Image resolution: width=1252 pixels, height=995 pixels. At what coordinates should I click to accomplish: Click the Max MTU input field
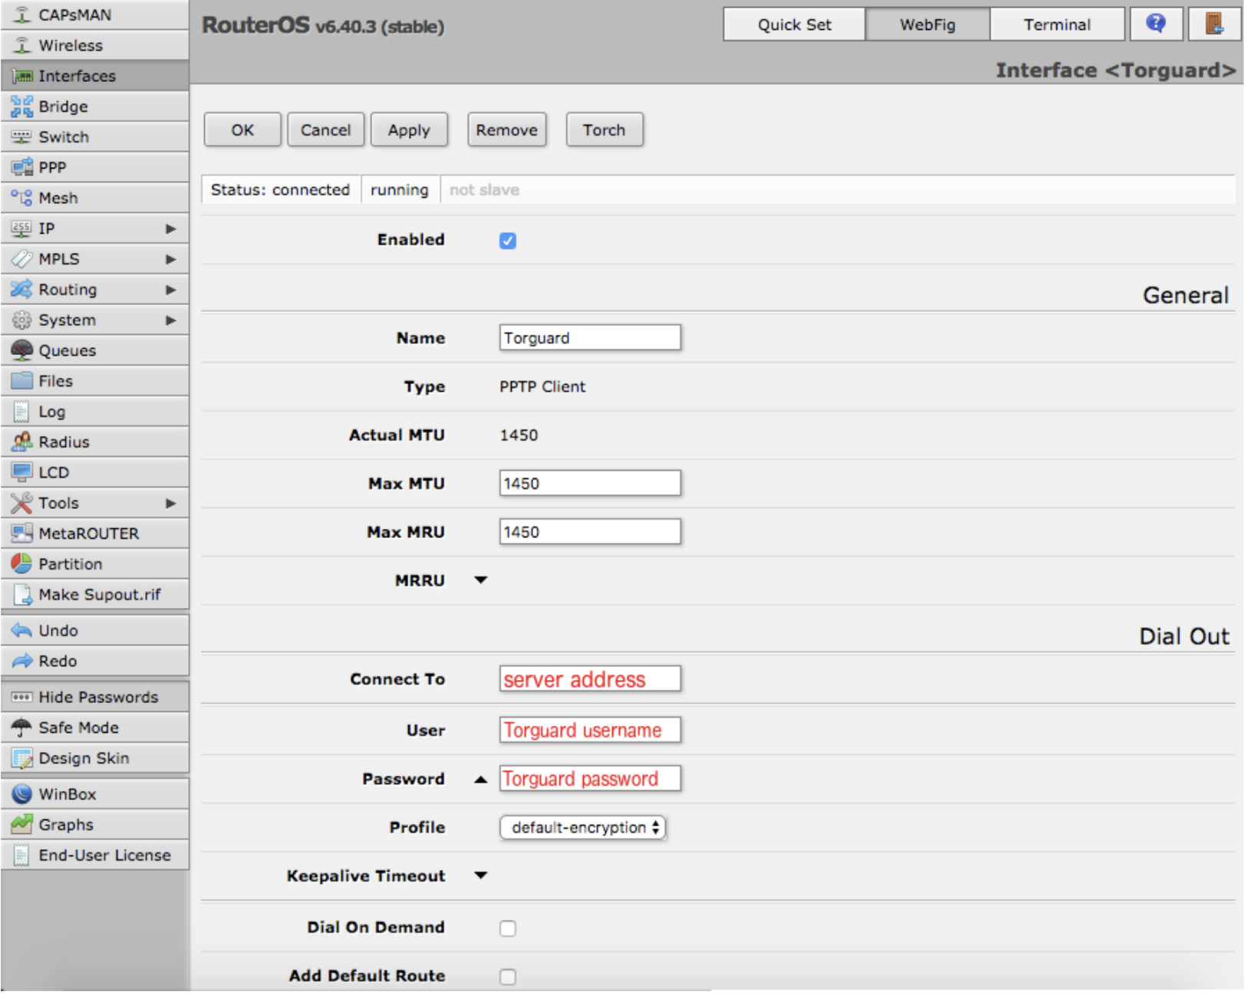[590, 483]
